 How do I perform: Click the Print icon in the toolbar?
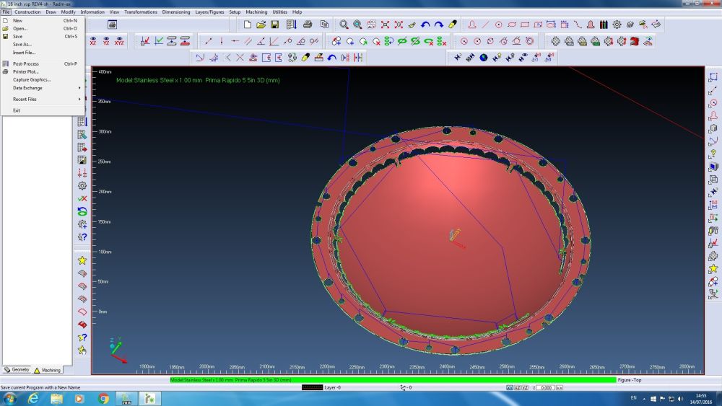(x=307, y=25)
